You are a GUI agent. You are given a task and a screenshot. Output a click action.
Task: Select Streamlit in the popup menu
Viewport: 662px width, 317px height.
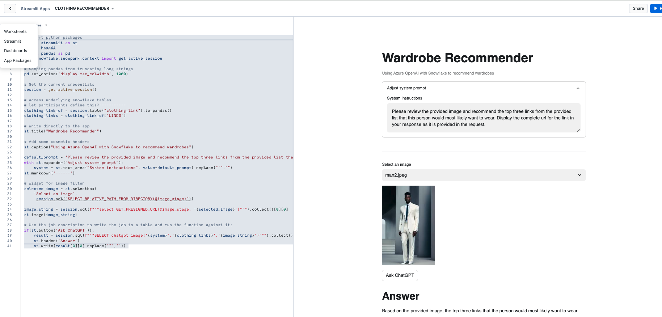[13, 41]
